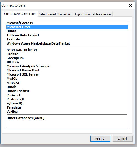
Task: Open Import from Tableau Server tab
Action: point(93,14)
